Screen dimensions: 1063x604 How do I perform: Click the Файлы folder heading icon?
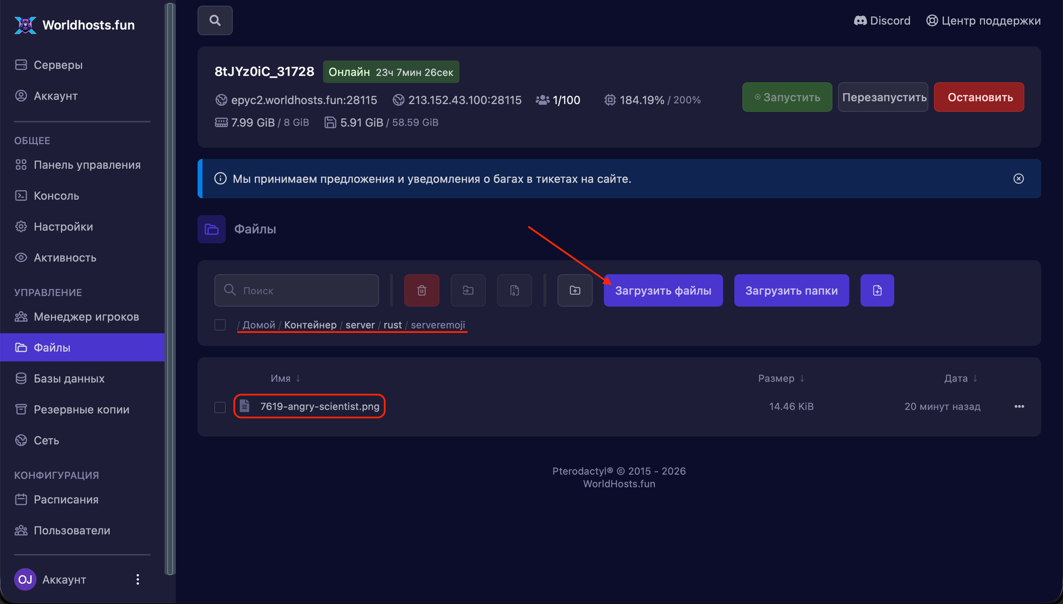tap(212, 229)
